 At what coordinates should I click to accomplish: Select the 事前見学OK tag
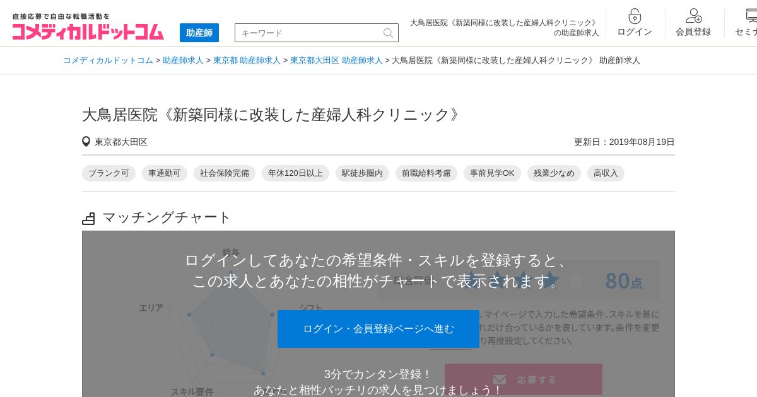492,173
